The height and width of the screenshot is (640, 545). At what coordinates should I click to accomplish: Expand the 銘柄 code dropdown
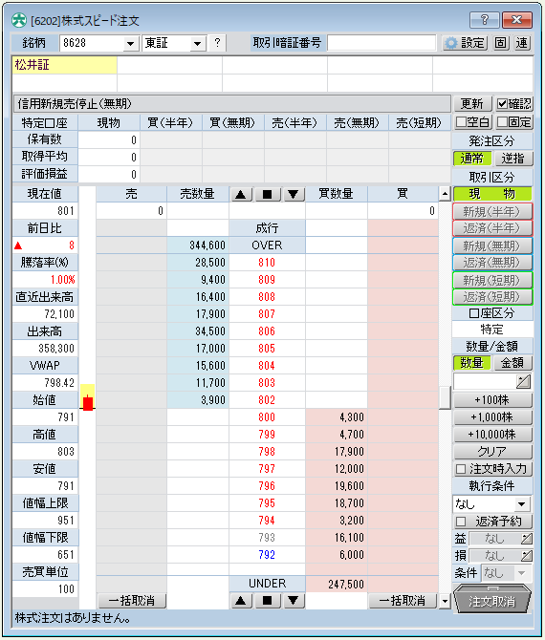pyautogui.click(x=131, y=43)
